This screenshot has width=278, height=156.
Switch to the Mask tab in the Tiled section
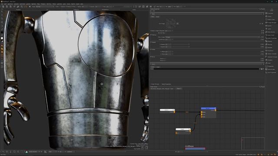(158, 16)
